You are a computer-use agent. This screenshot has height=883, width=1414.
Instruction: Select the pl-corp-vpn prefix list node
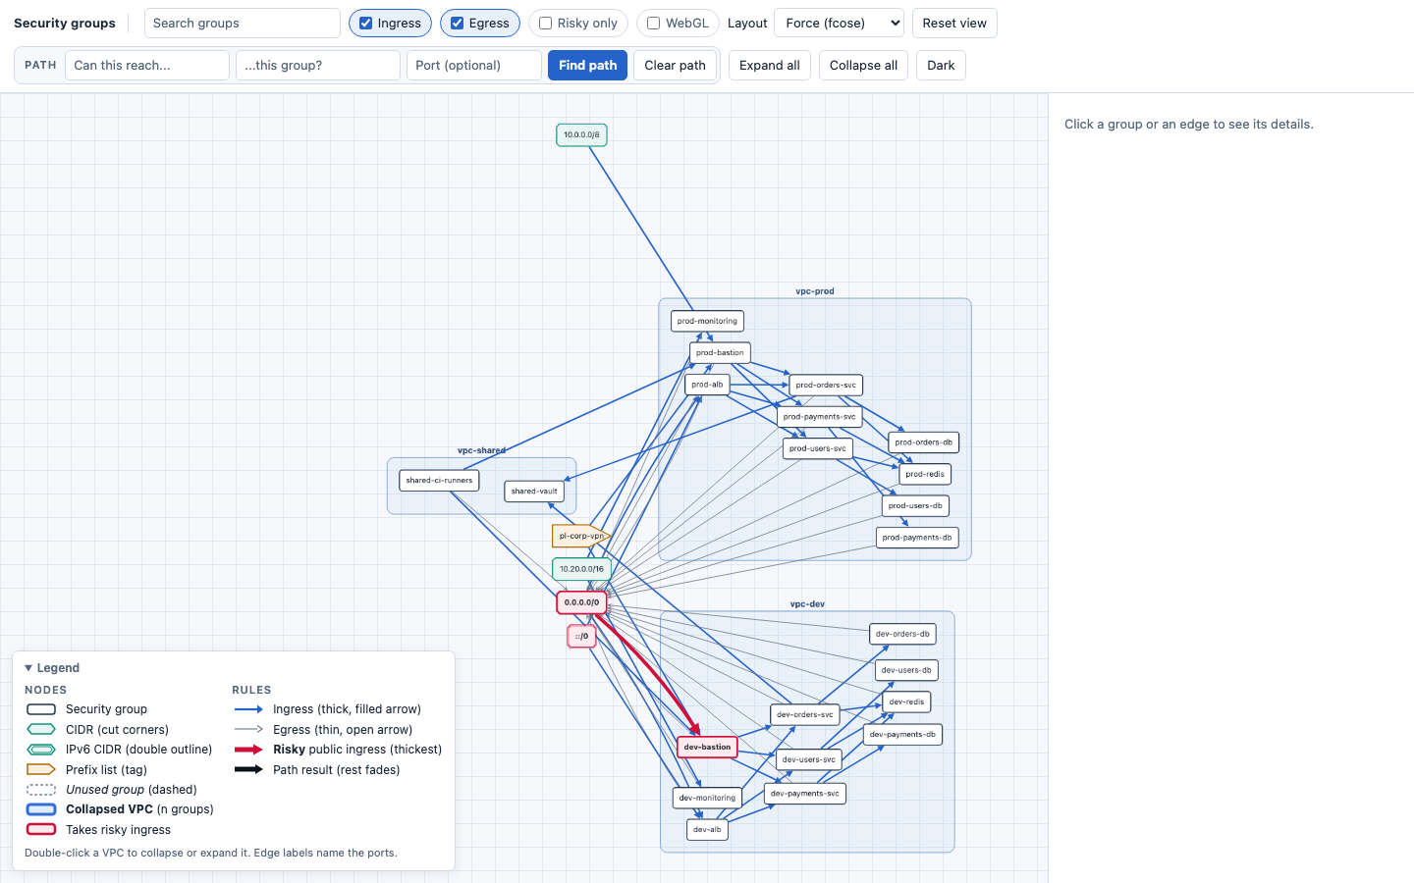[581, 537]
